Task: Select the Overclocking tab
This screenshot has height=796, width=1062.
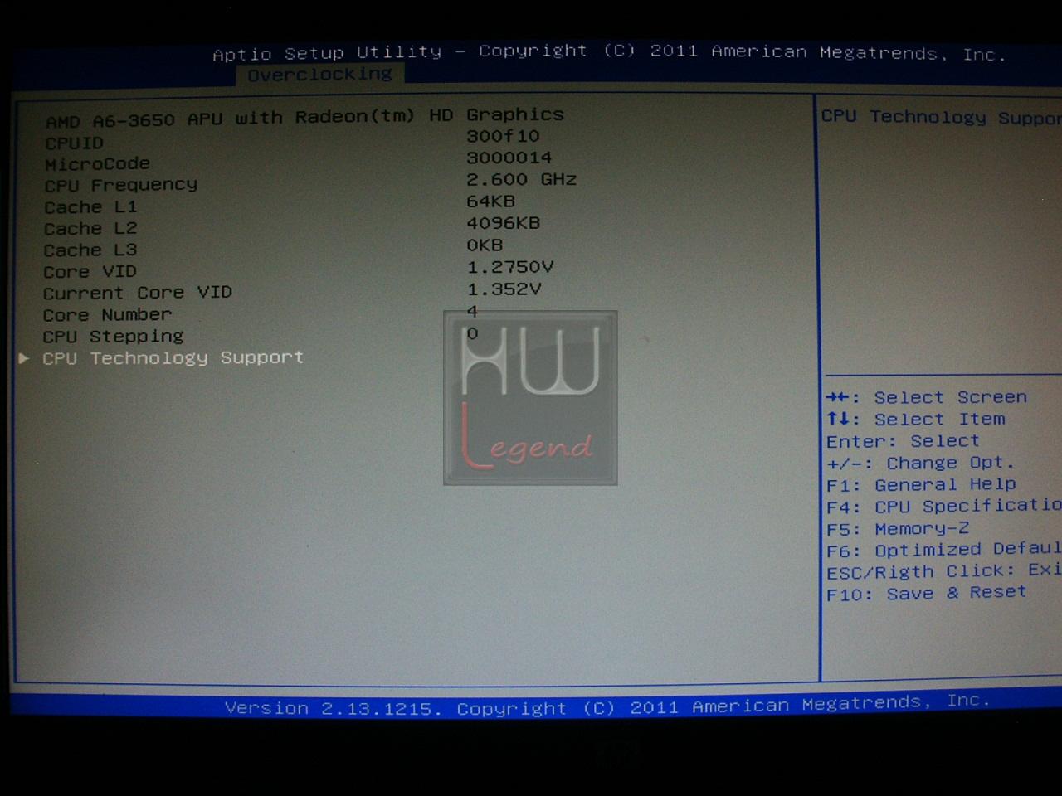Action: point(319,75)
